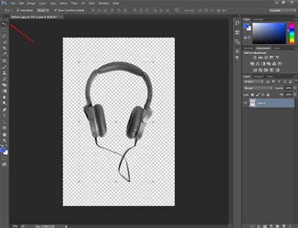This screenshot has height=228, width=298.
Task: Select the Lasso tool
Action: tap(4, 36)
